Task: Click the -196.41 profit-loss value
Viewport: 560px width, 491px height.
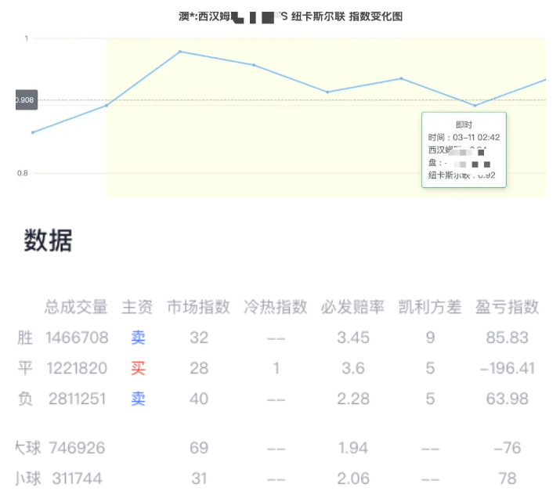Action: pos(507,368)
